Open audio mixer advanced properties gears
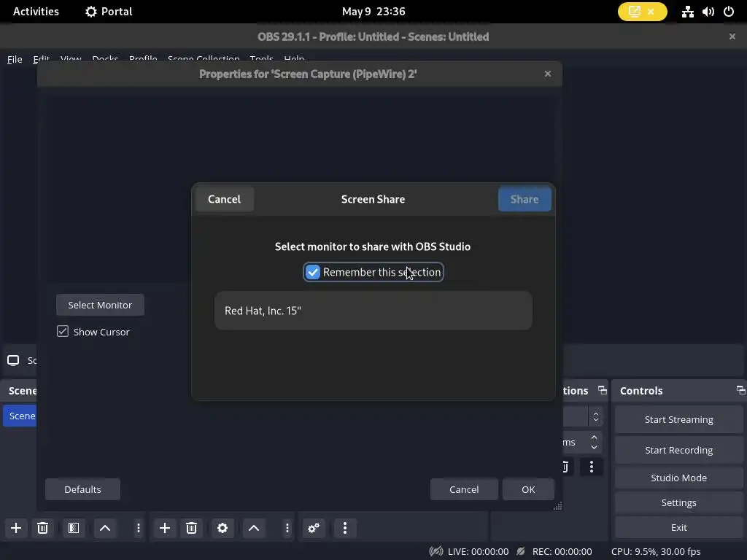 click(314, 528)
